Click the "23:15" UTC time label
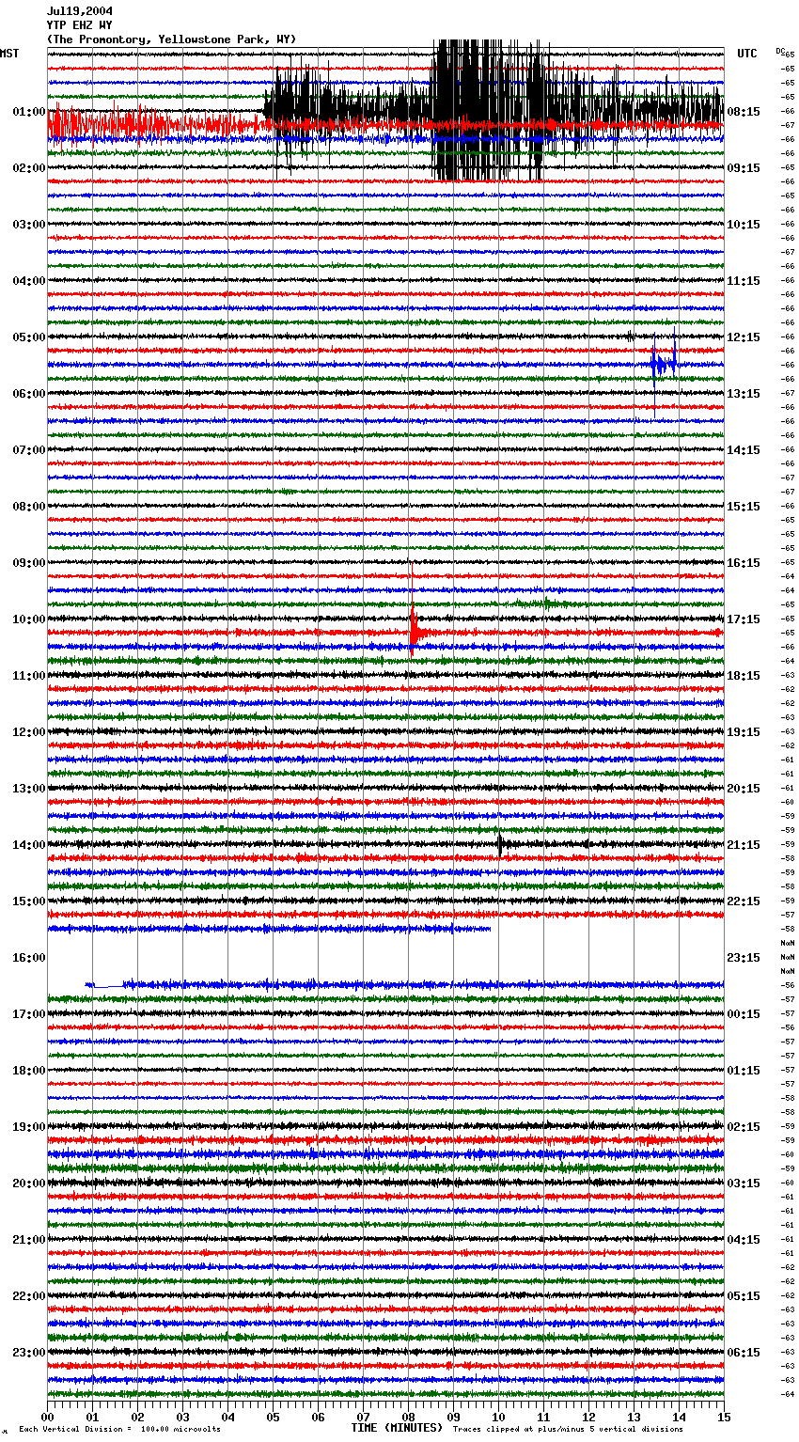 point(744,957)
